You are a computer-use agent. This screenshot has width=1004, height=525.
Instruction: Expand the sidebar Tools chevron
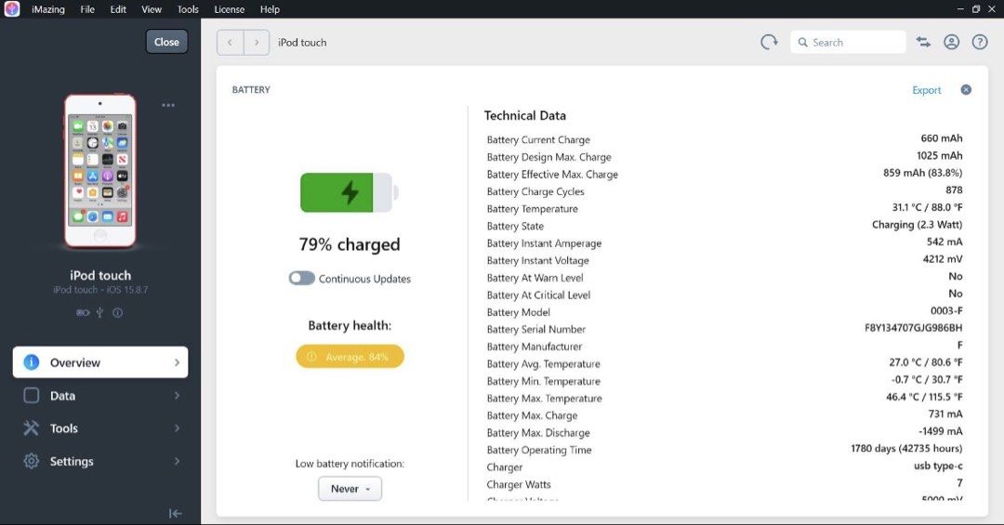click(x=177, y=428)
